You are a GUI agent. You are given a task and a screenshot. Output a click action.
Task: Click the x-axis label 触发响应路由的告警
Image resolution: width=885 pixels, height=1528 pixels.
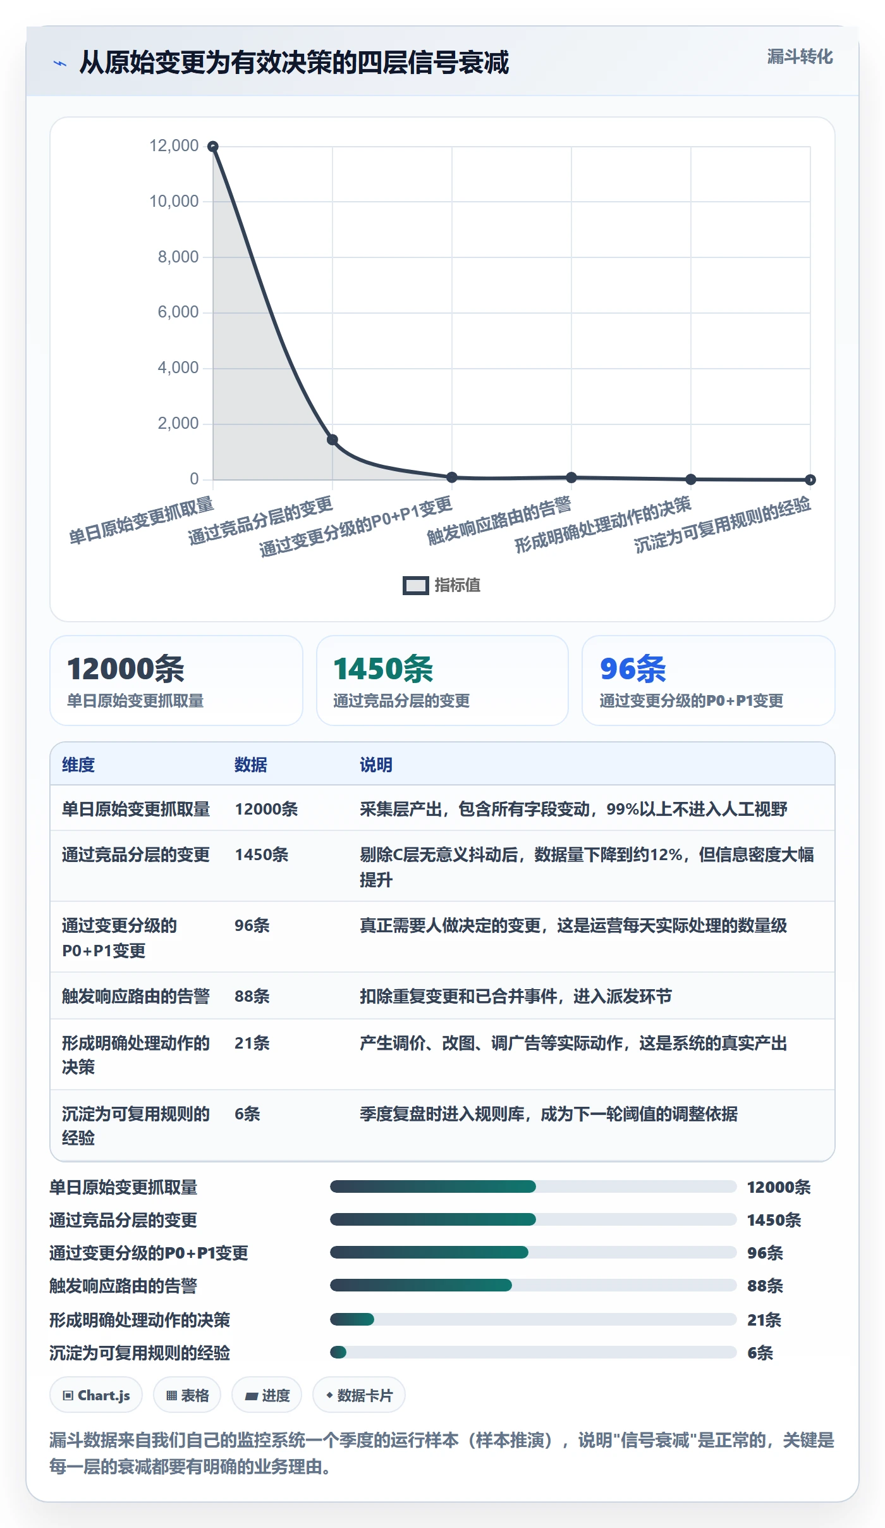[x=499, y=521]
